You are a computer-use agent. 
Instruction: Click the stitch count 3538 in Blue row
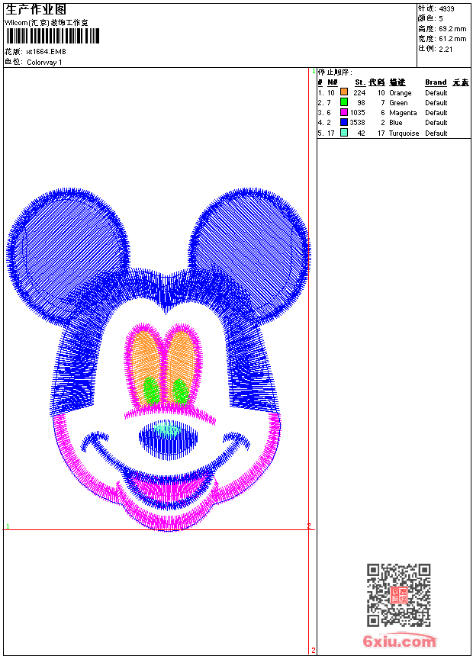(x=358, y=123)
